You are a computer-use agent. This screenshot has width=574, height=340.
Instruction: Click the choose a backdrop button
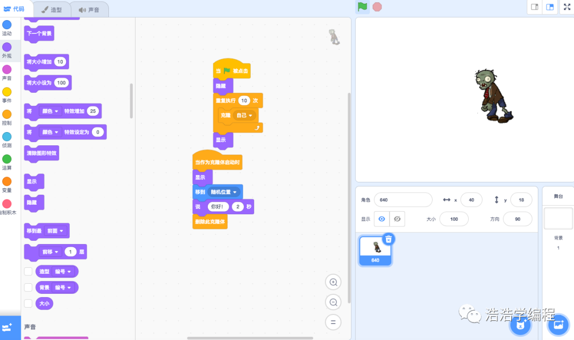(x=558, y=325)
